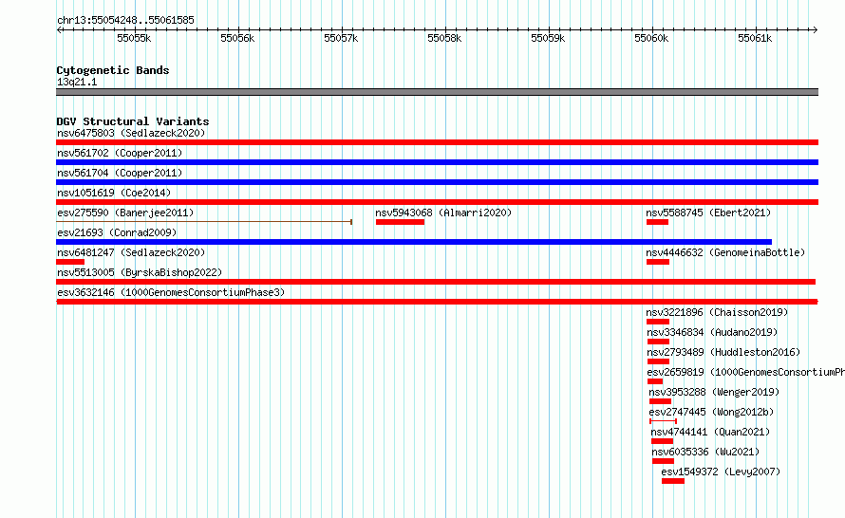
Task: Click the Cytogenetic Bands track title
Action: pyautogui.click(x=113, y=70)
